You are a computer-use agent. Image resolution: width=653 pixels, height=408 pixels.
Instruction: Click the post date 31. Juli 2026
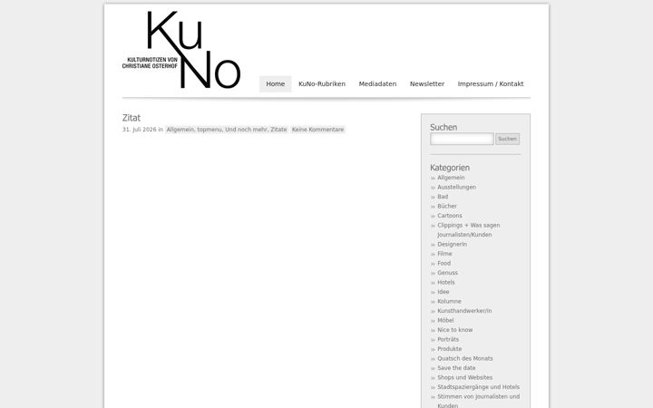(x=139, y=130)
